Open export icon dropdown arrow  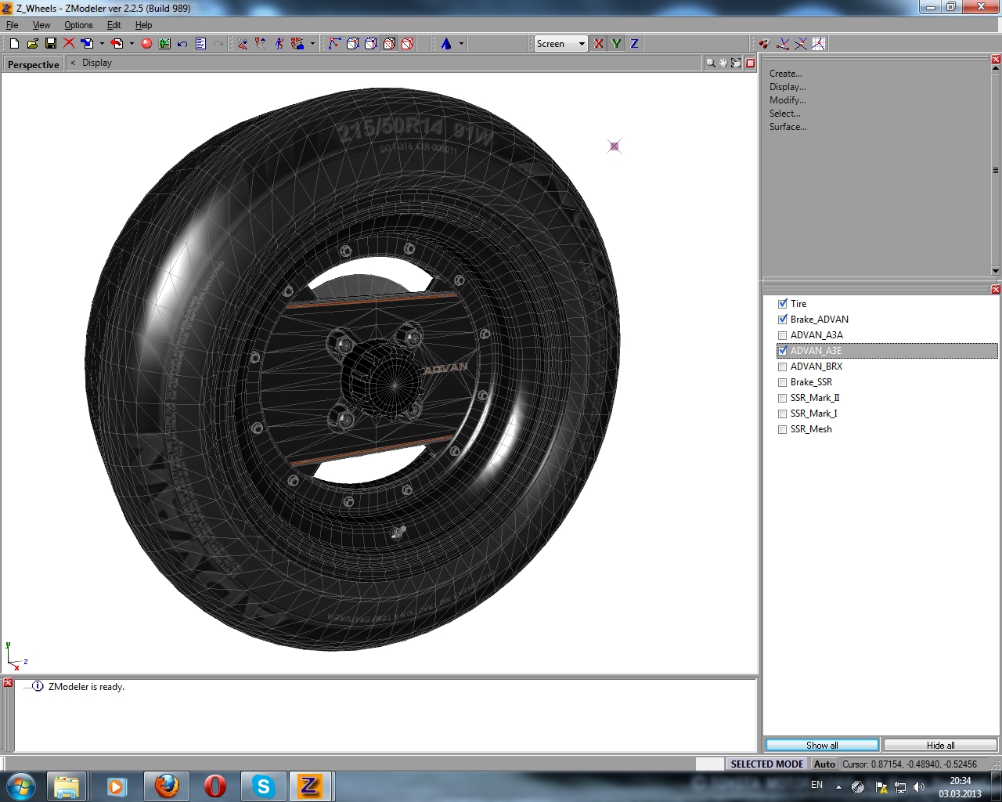[132, 44]
